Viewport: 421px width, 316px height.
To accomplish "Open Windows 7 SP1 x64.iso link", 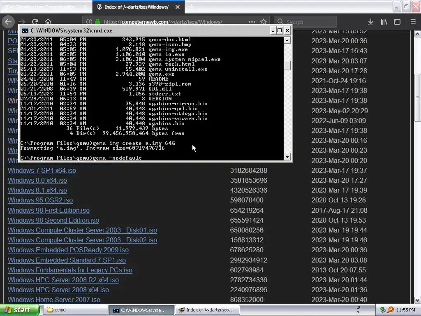I will coord(42,170).
